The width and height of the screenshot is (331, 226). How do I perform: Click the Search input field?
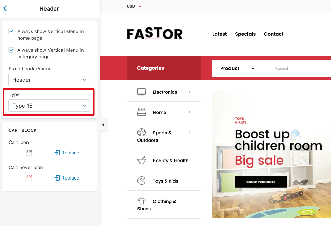point(298,68)
